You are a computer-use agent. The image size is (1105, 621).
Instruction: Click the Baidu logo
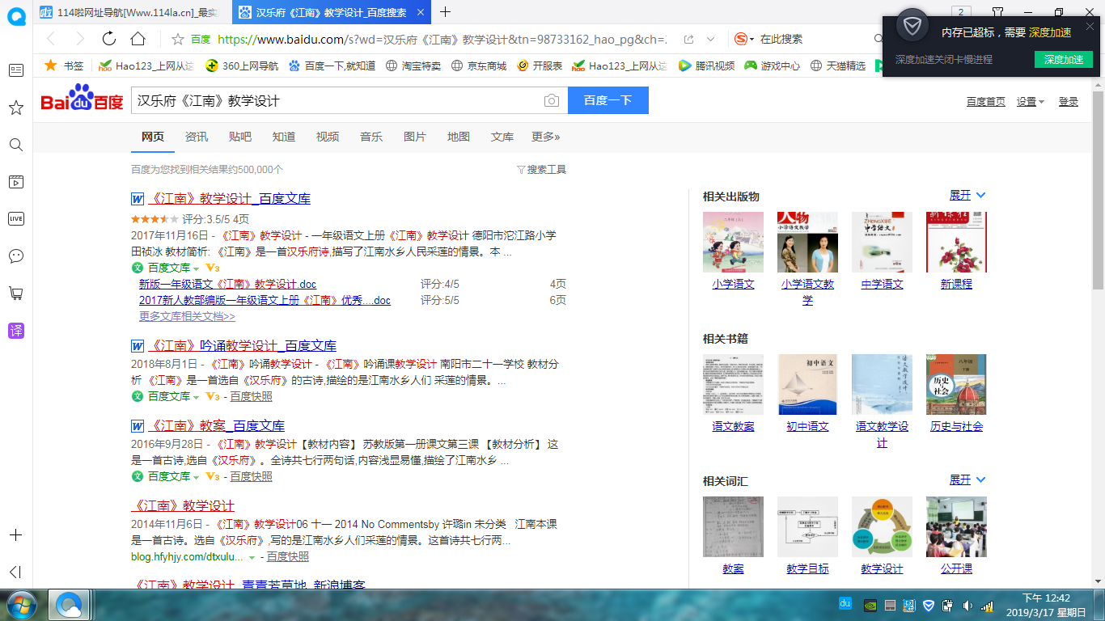pos(82,99)
